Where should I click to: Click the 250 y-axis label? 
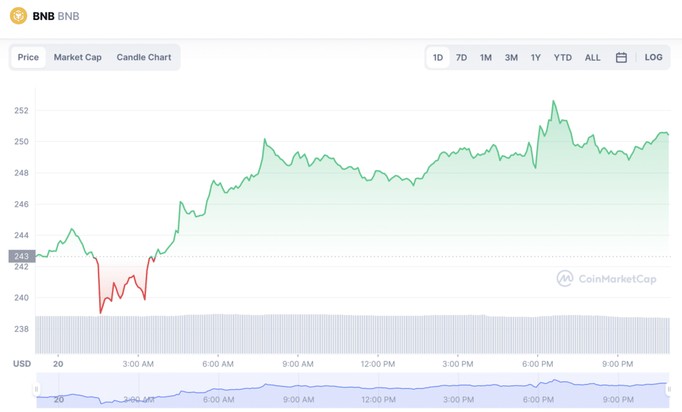tap(21, 141)
